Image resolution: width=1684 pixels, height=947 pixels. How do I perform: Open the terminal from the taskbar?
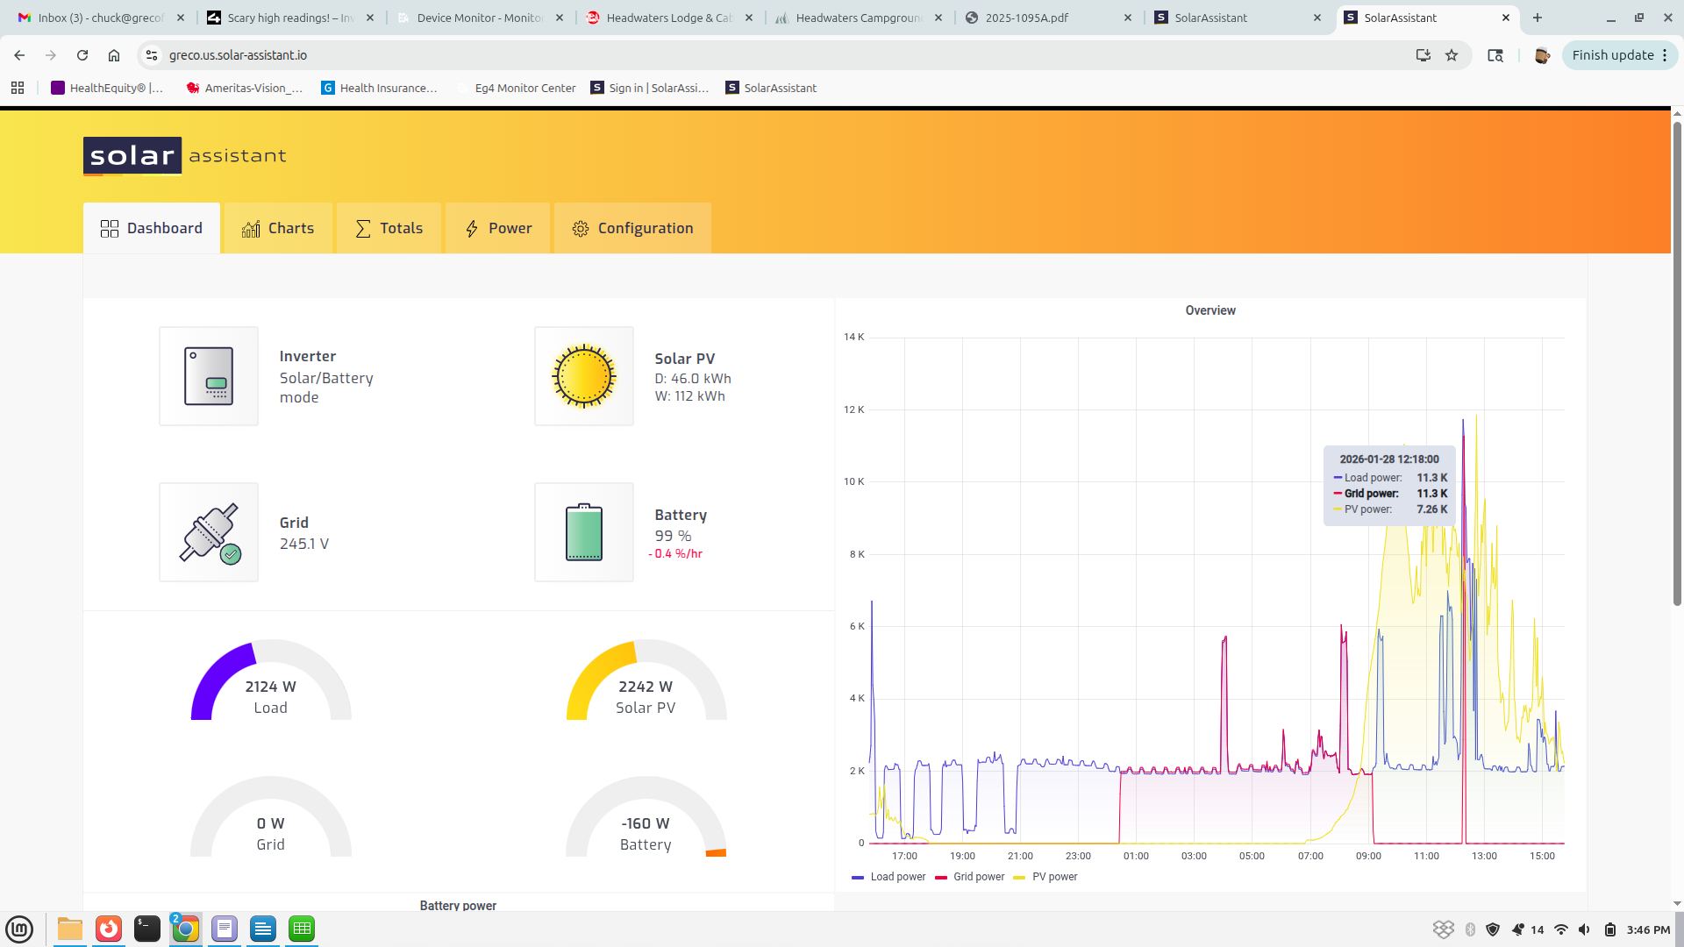click(x=146, y=929)
